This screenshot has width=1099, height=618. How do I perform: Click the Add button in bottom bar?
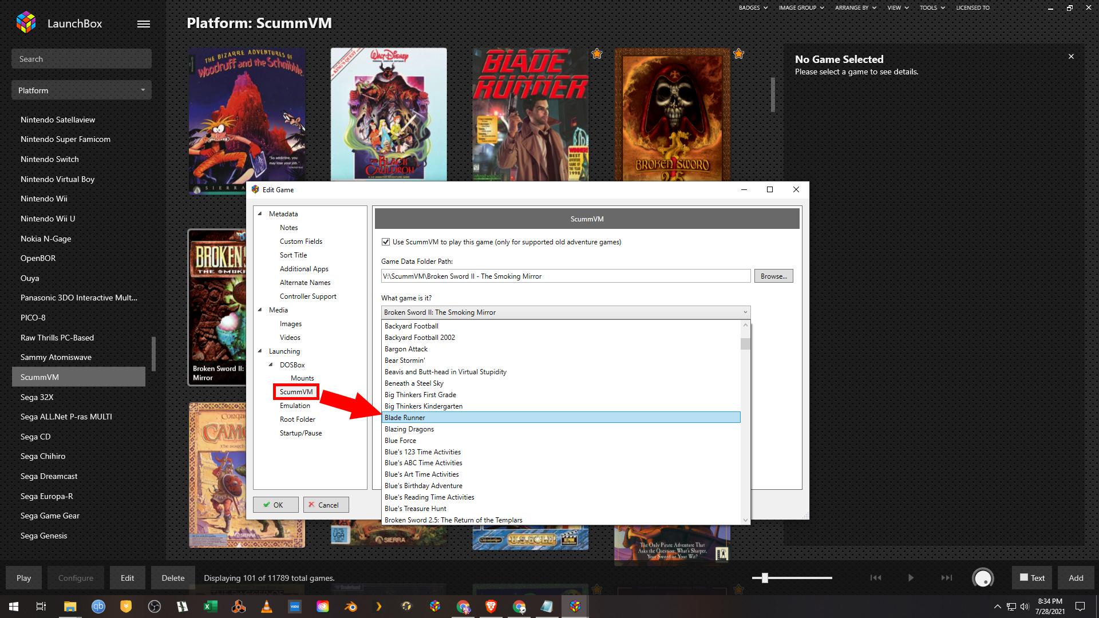tap(1076, 578)
